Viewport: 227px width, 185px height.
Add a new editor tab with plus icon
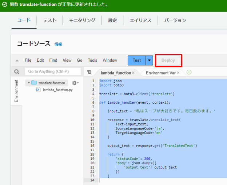(189, 72)
